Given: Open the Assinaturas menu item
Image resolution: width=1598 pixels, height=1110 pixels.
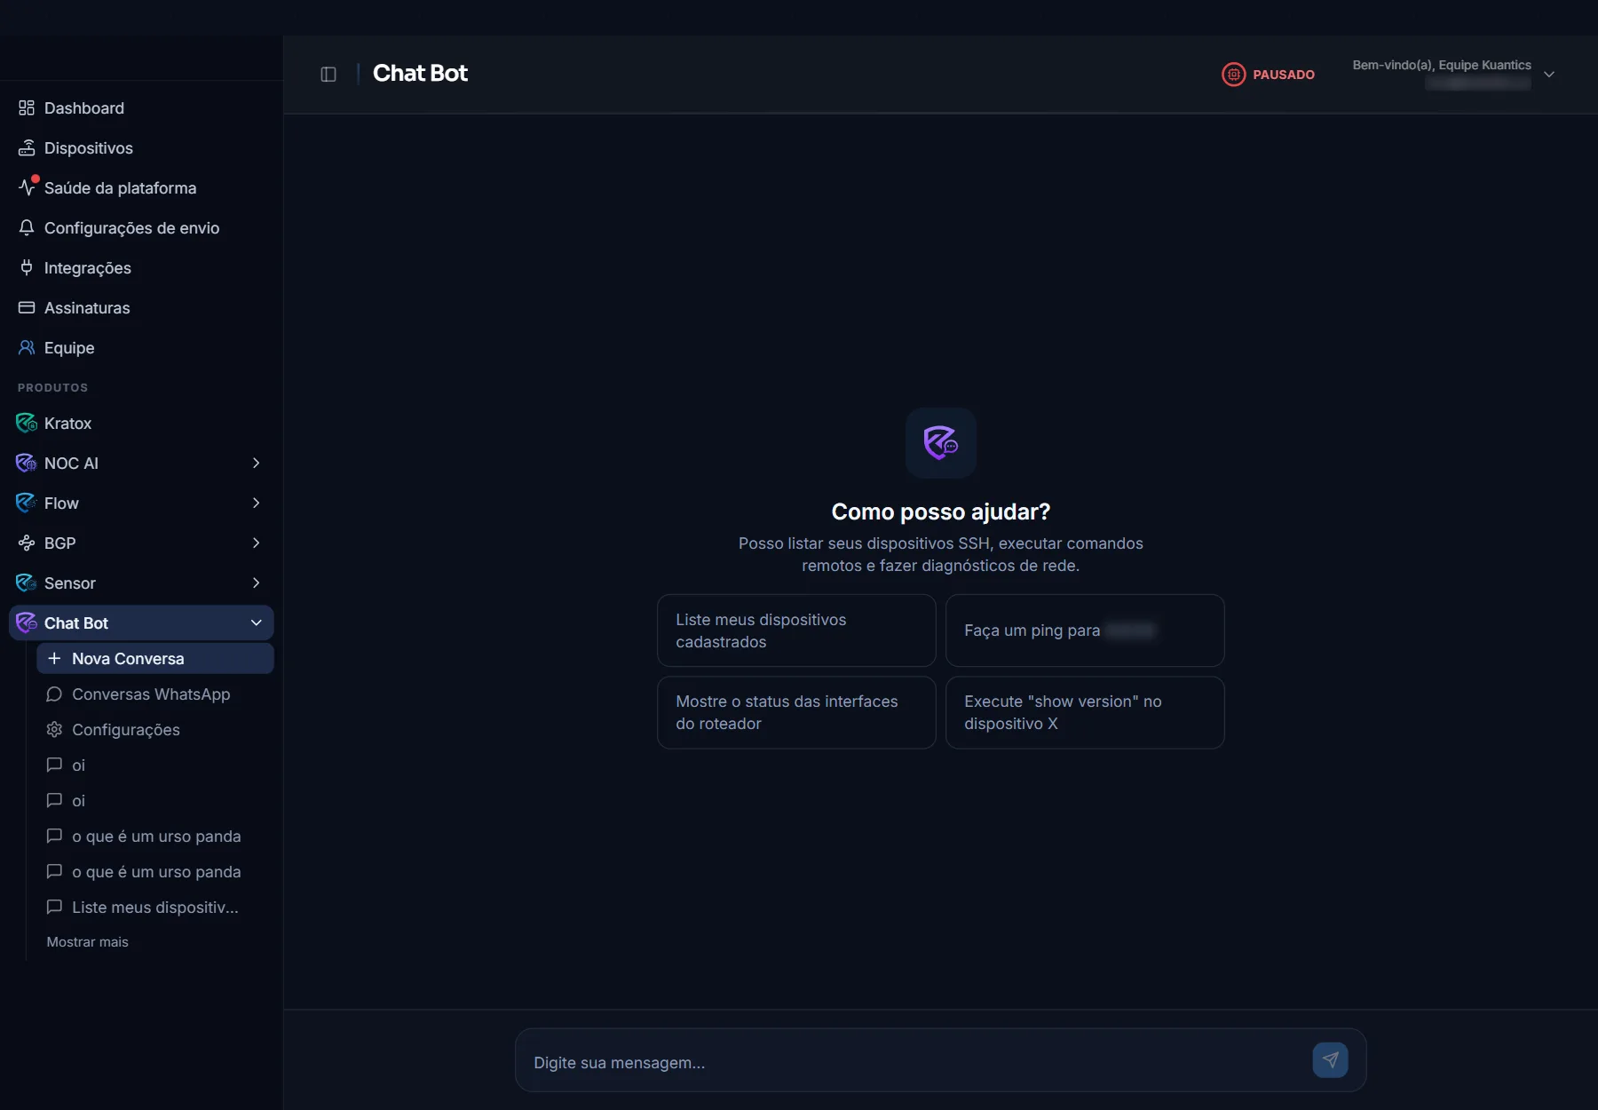Looking at the screenshot, I should coord(142,308).
